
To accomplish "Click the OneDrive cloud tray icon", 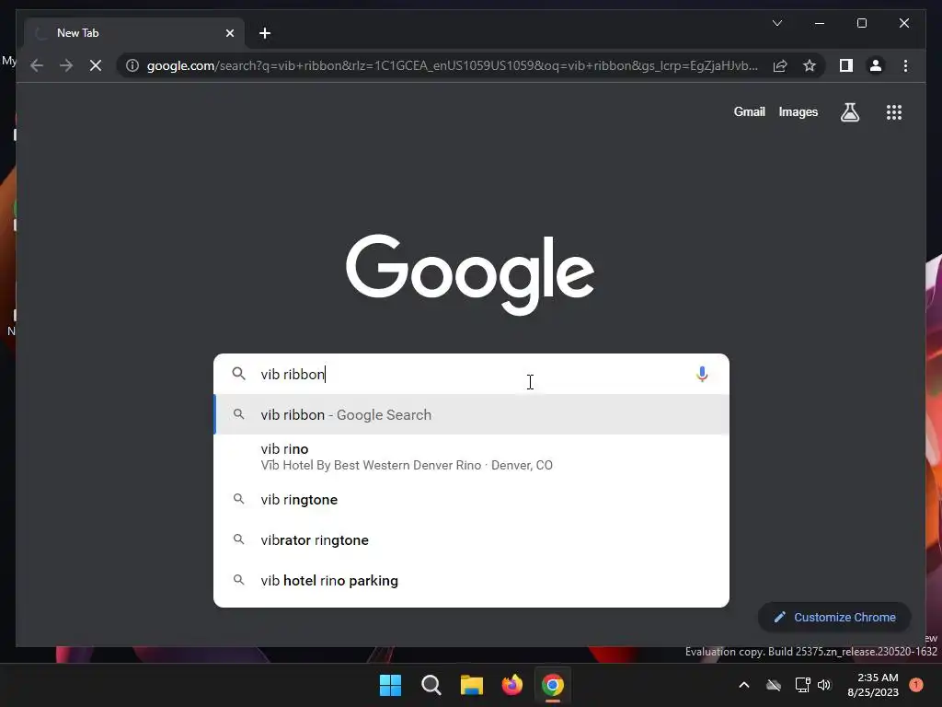I will click(774, 685).
